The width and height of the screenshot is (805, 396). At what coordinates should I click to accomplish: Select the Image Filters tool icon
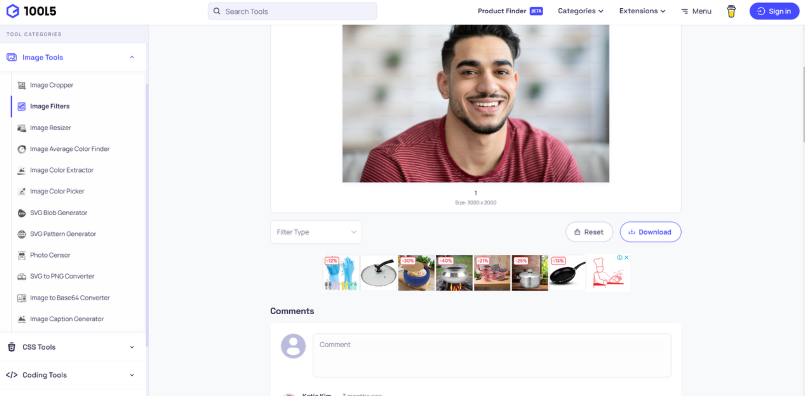click(21, 106)
